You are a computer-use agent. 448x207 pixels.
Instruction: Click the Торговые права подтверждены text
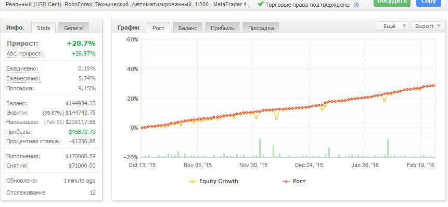click(x=308, y=5)
